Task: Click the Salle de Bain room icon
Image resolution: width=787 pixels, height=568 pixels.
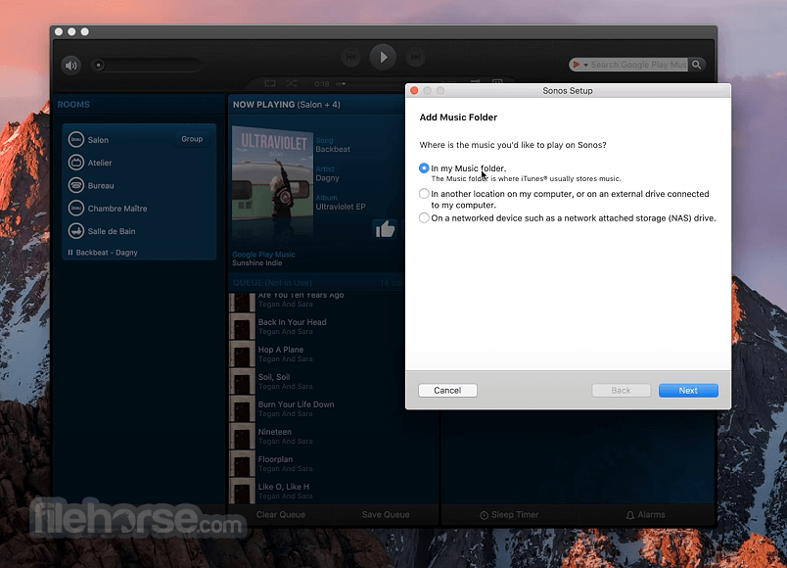Action: click(x=76, y=231)
